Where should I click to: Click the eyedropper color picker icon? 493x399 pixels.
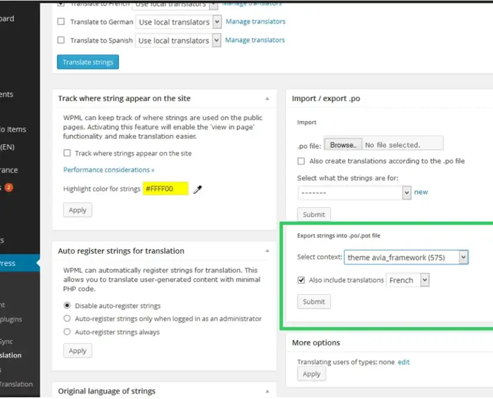[198, 189]
